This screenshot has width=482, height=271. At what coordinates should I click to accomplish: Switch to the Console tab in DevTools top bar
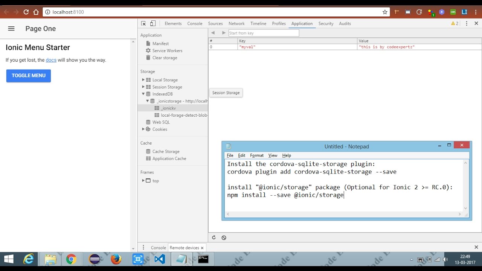coord(195,23)
